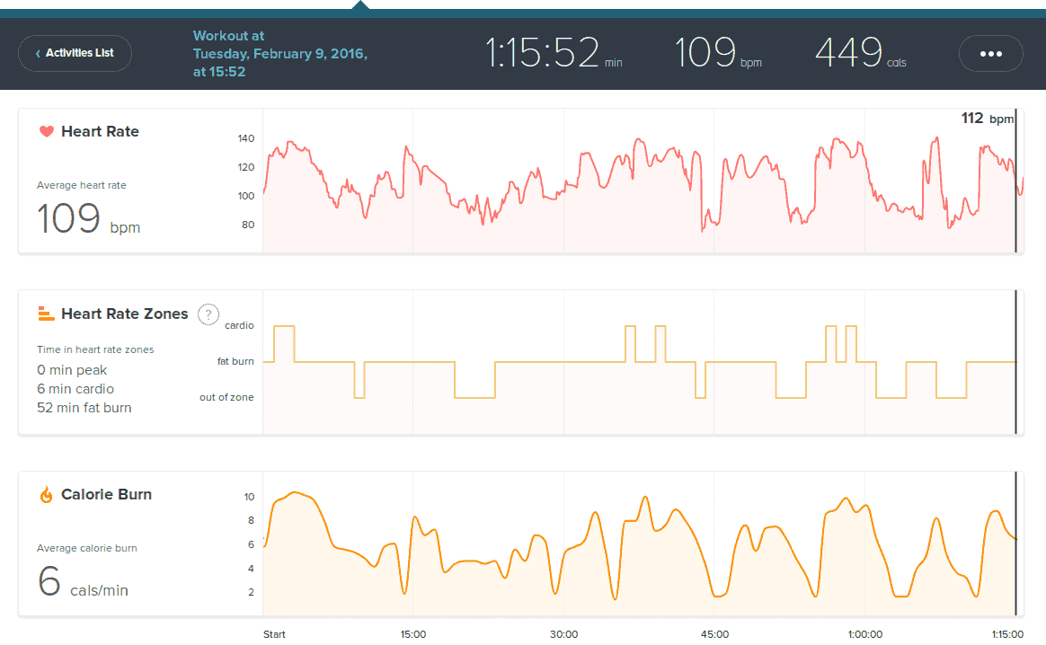Viewport: 1046px width, 645px height.
Task: Click the Average heart rate 109 bpm value
Action: tap(88, 219)
